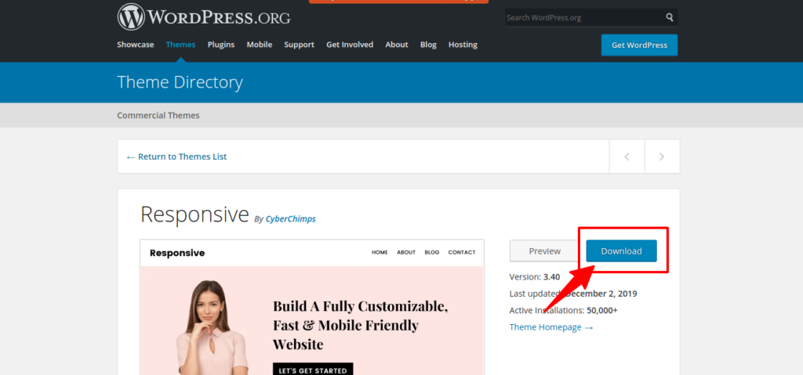Open the About menu item
The height and width of the screenshot is (375, 803).
(x=396, y=45)
